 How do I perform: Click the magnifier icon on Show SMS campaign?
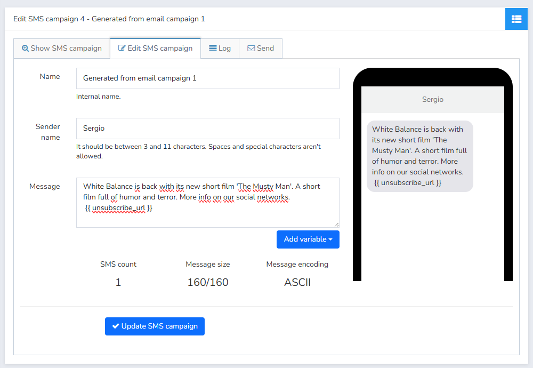25,49
